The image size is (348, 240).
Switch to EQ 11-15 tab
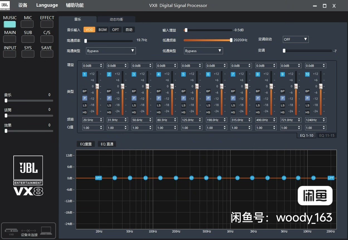coord(327,135)
